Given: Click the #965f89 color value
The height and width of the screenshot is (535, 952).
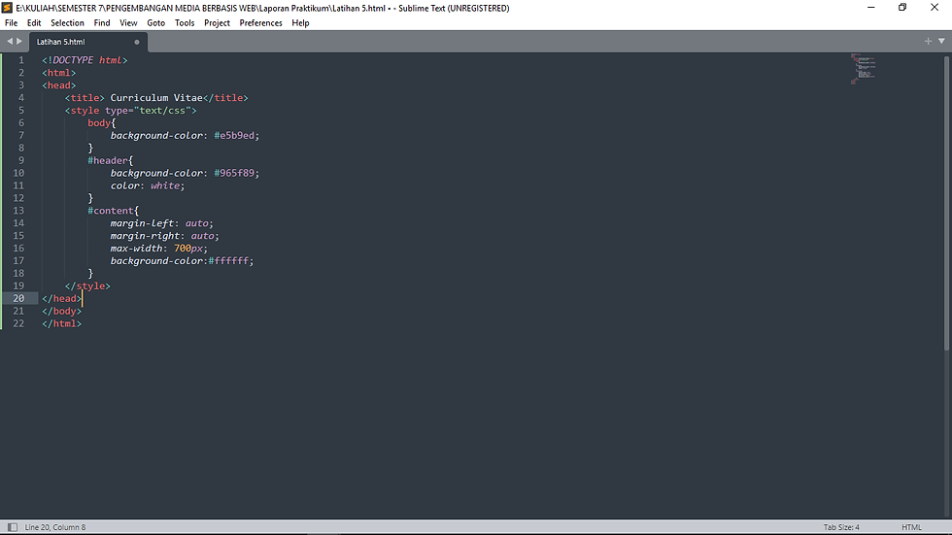Looking at the screenshot, I should click(x=234, y=173).
